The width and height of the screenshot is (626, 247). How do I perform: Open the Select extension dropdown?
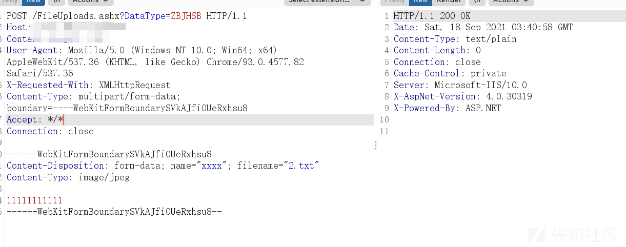(x=318, y=2)
